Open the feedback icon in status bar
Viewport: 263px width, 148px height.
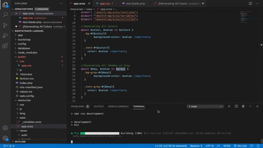coord(251,146)
